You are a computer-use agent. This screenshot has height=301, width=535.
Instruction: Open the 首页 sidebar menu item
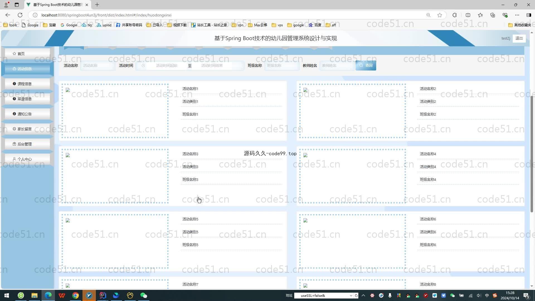[x=27, y=54]
